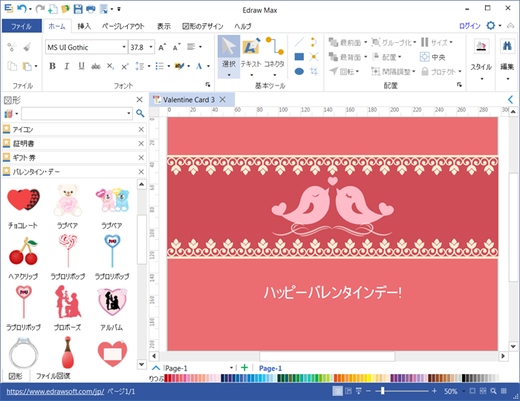Viewport: 520px width, 401px height.
Task: Switch to the ページレイアウト tab
Action: click(x=124, y=26)
